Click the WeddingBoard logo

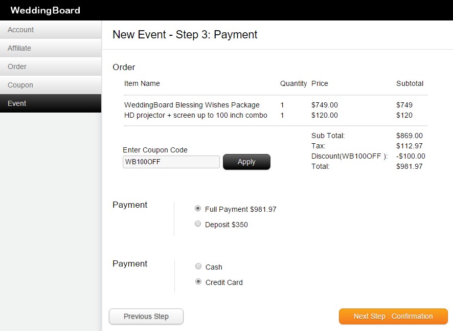click(x=46, y=10)
